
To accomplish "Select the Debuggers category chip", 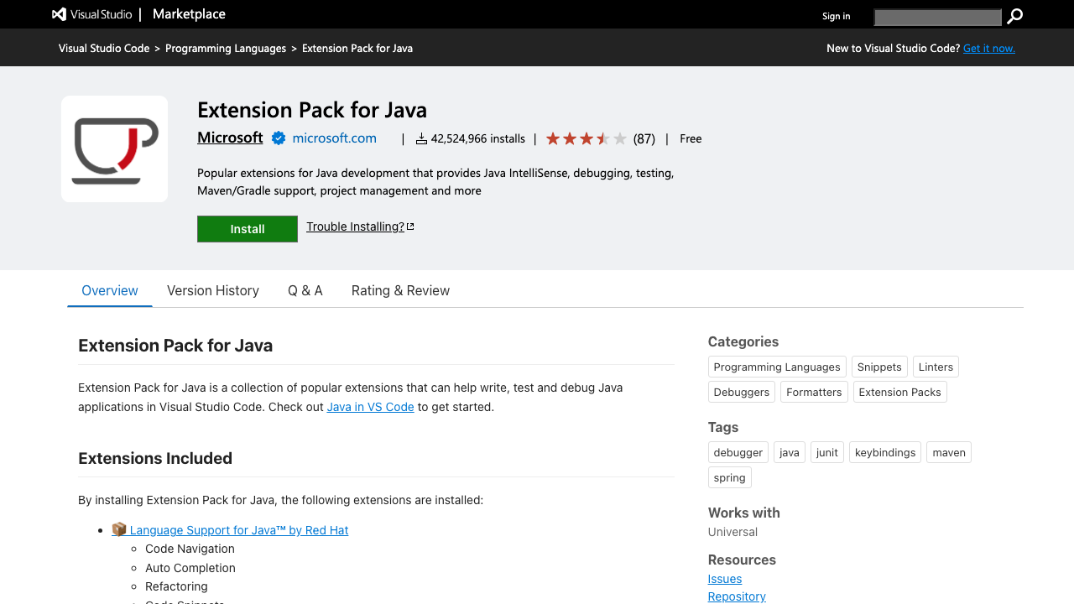I will point(742,392).
